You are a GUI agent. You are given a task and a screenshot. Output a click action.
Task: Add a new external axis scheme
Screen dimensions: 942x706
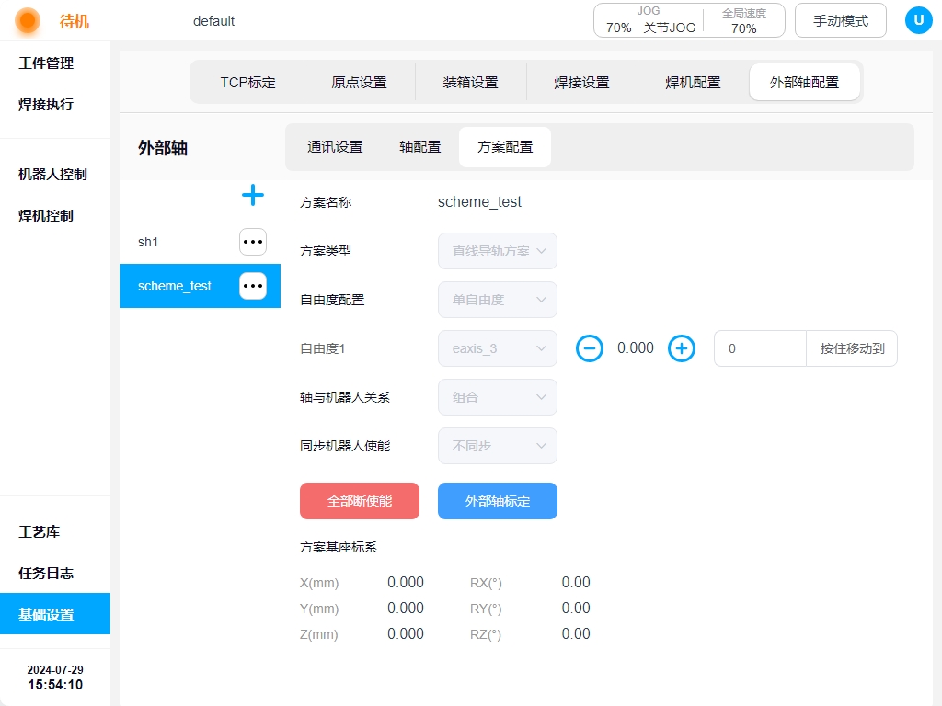click(252, 195)
